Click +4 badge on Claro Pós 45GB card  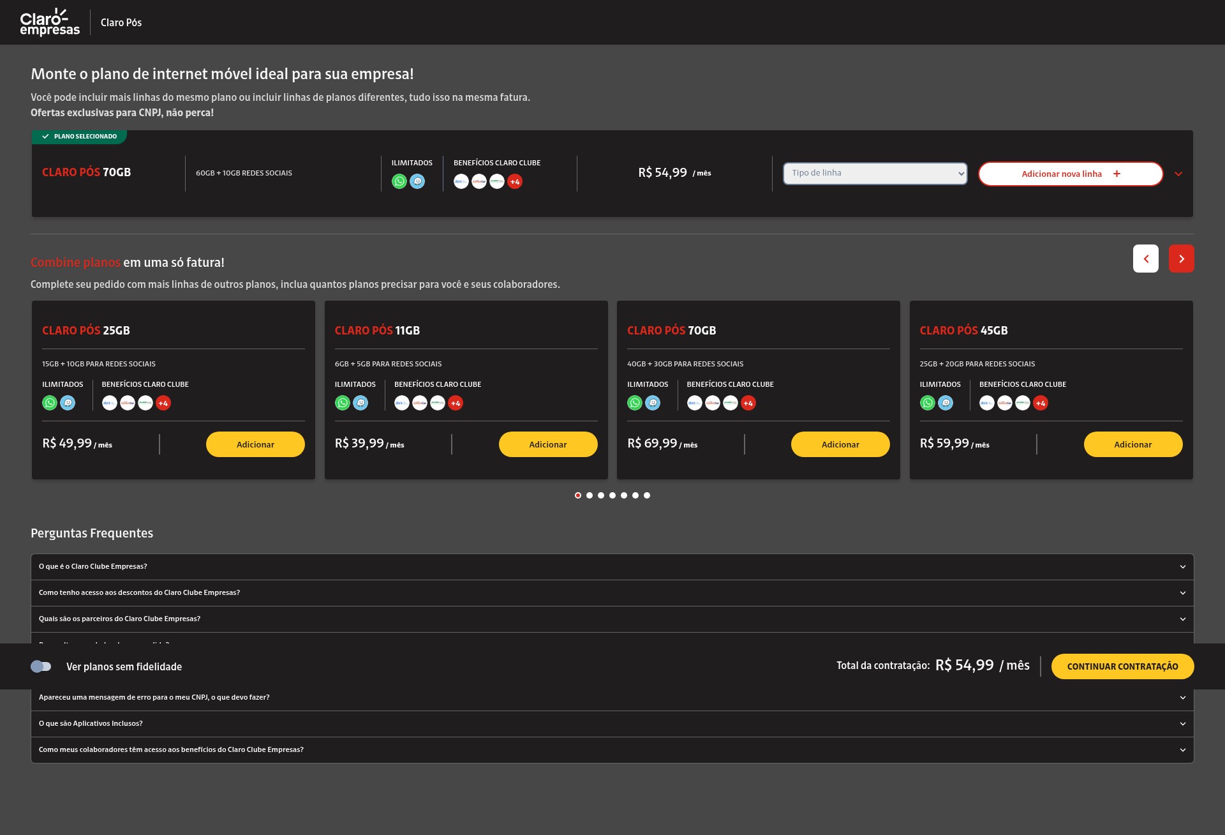click(1041, 403)
